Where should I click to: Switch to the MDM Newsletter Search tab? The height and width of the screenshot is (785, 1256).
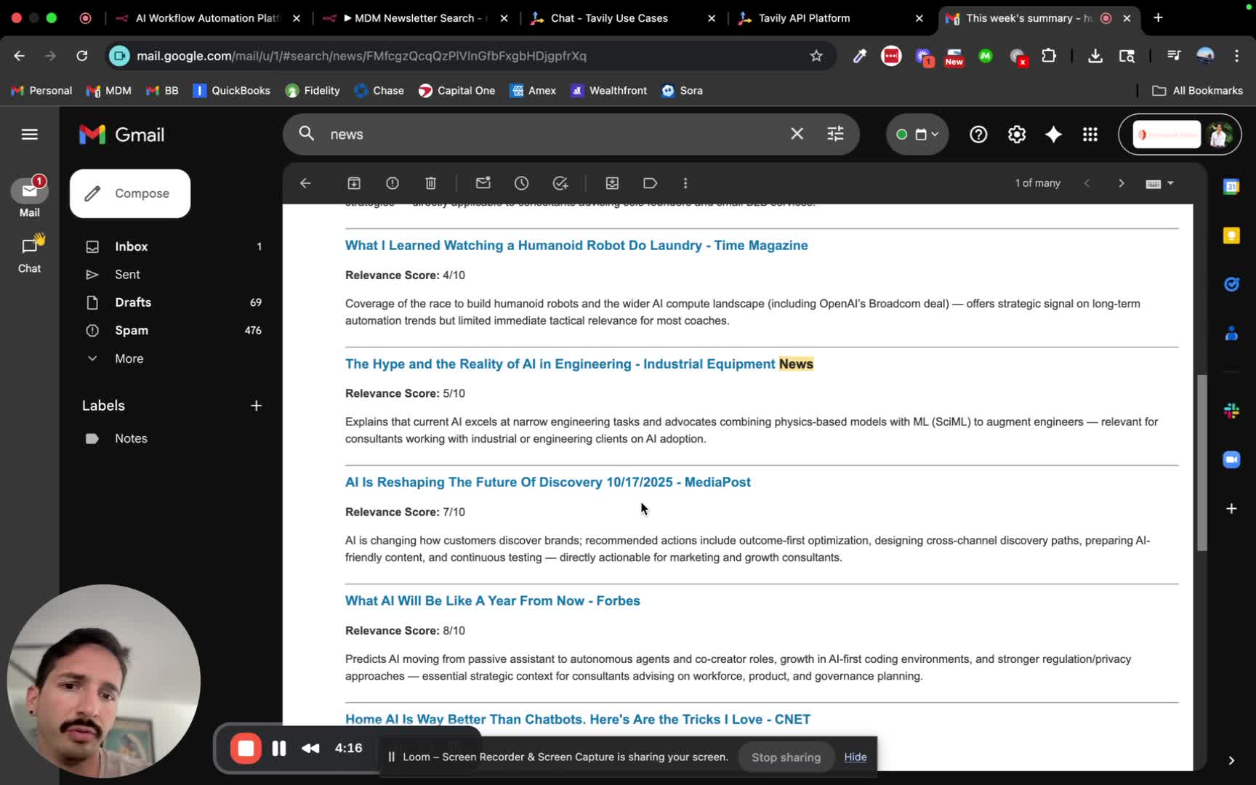pos(415,18)
